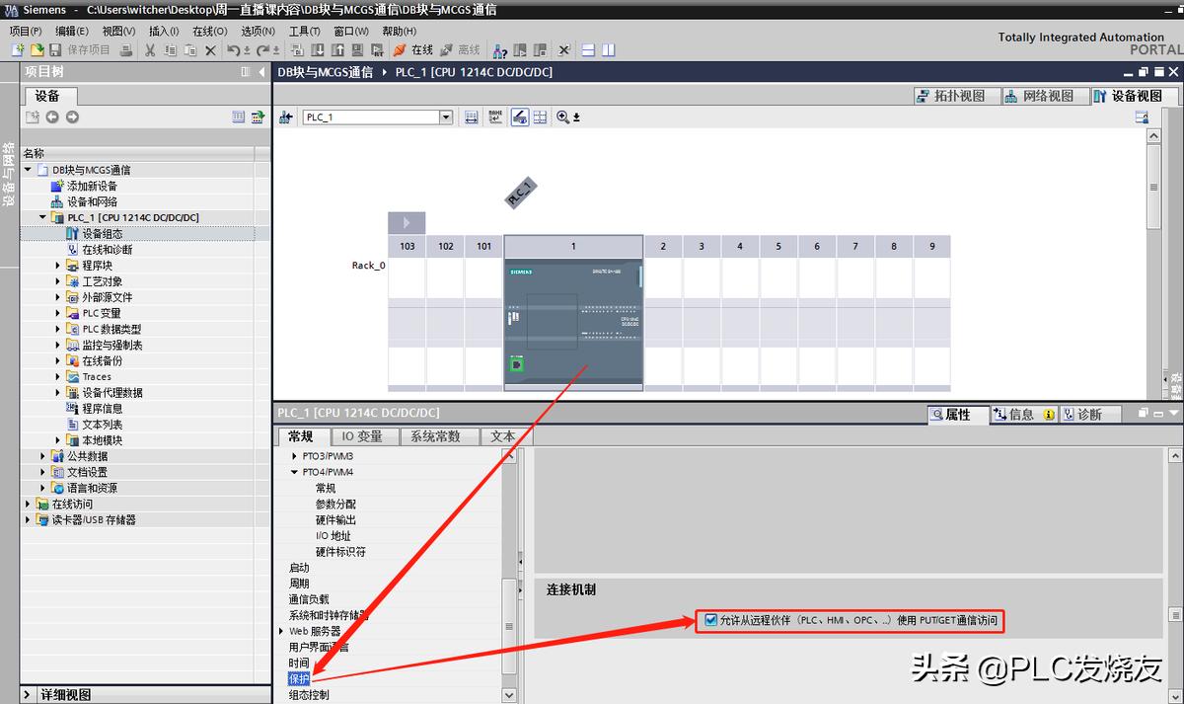Image resolution: width=1184 pixels, height=704 pixels.
Task: Expand PTO3/PWM3 in properties navigation
Action: pyautogui.click(x=294, y=456)
